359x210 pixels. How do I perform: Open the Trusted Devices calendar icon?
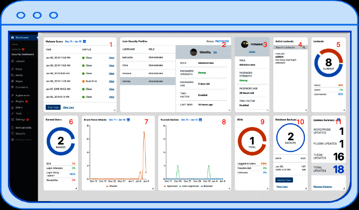pyautogui.click(x=200, y=120)
